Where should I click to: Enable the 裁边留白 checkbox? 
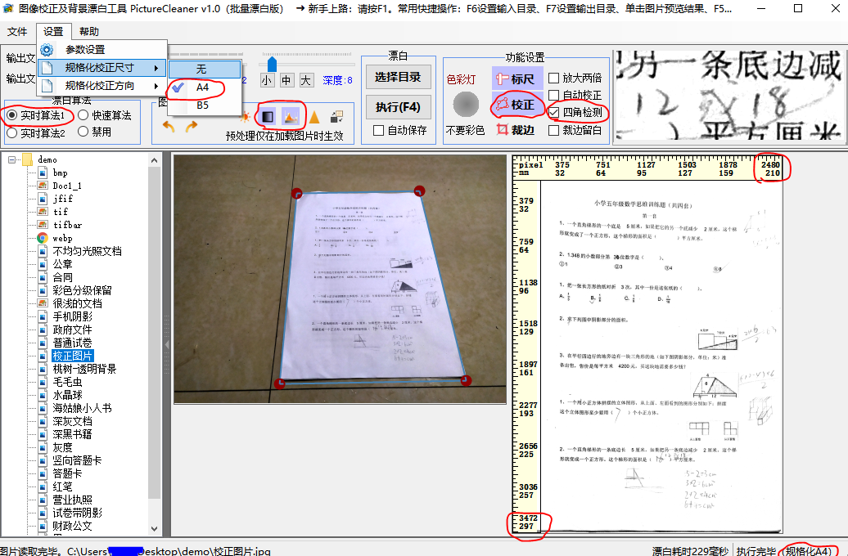(x=554, y=130)
